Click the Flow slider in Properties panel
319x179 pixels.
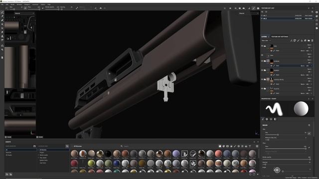(x=286, y=149)
